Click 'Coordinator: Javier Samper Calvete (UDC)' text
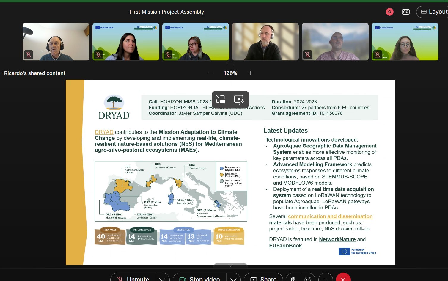The height and width of the screenshot is (281, 448). pos(195,113)
